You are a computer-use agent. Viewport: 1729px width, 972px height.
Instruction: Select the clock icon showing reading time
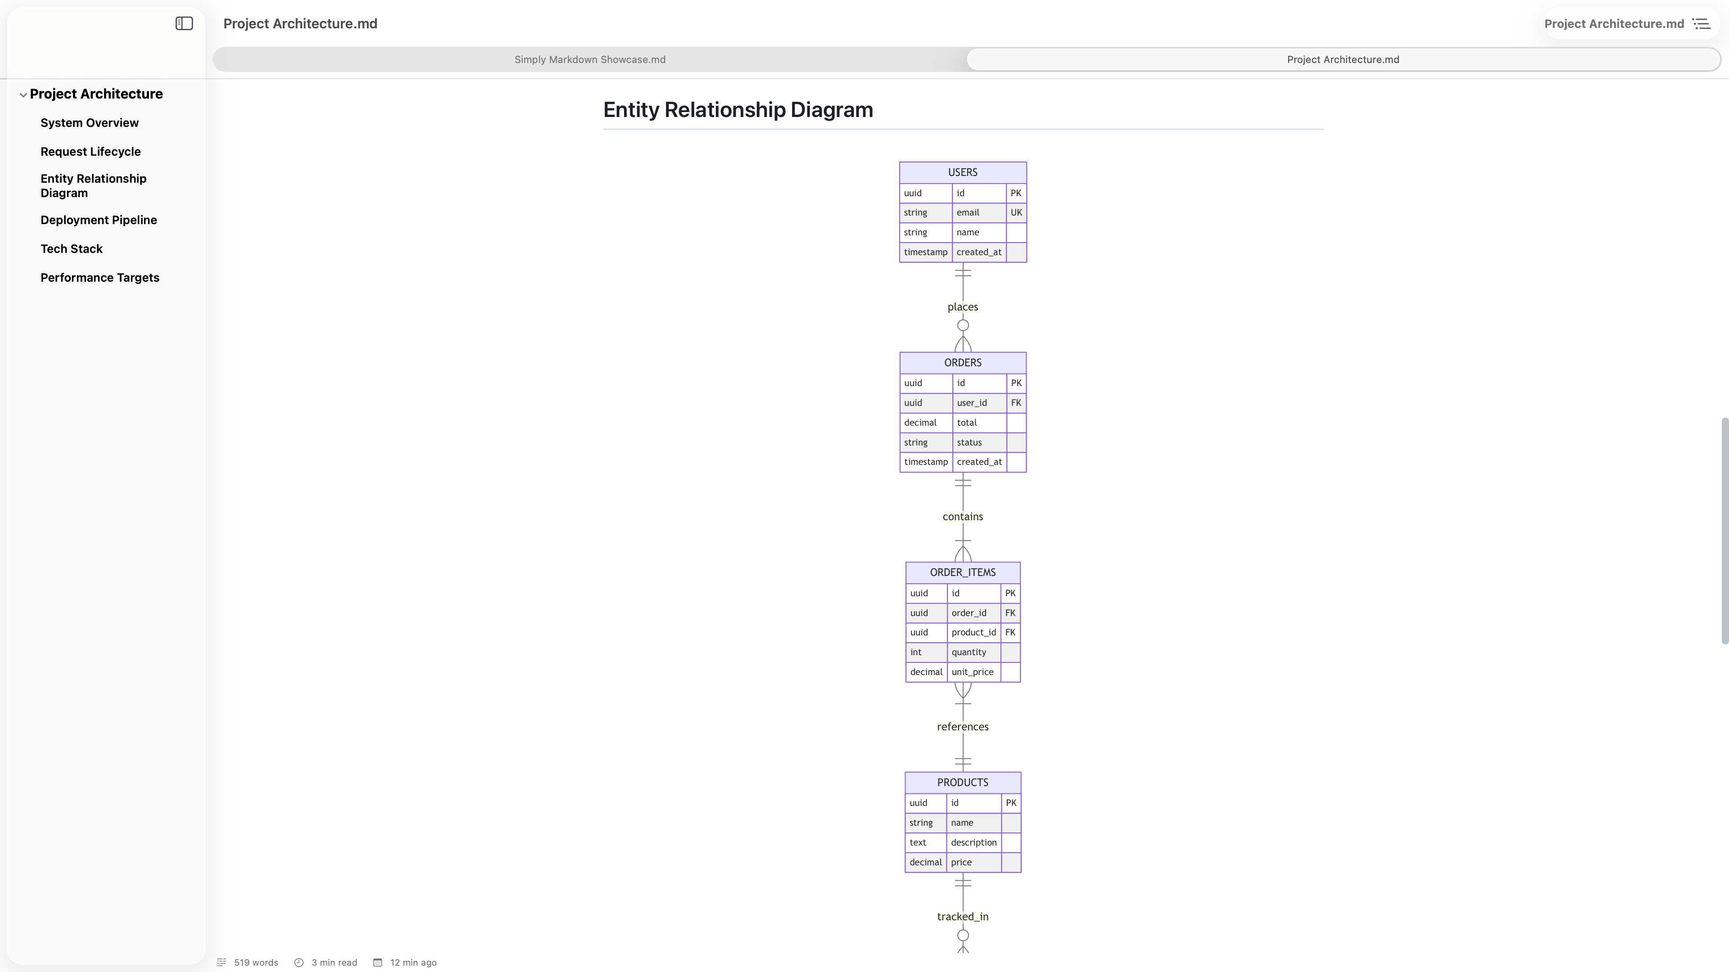(299, 962)
